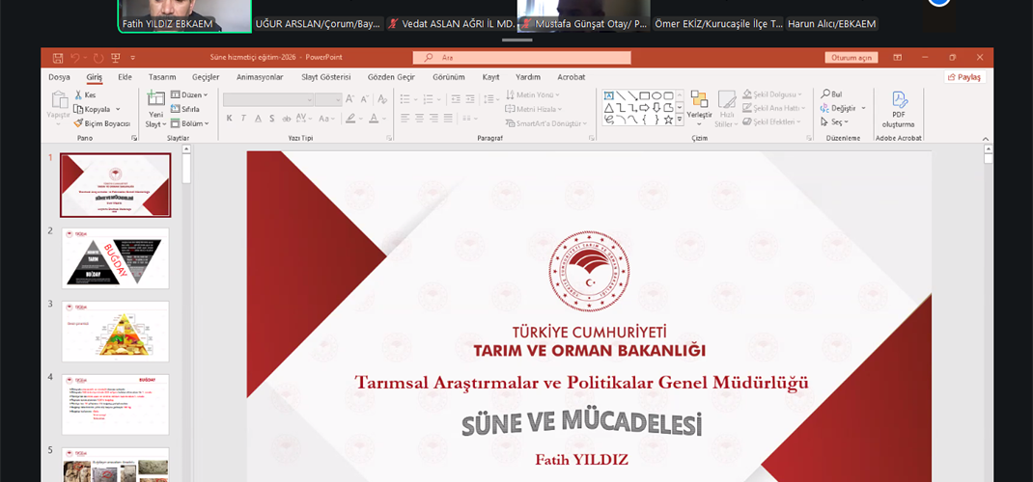Image resolution: width=1033 pixels, height=482 pixels.
Task: Copy with the Kopyala button
Action: 93,109
